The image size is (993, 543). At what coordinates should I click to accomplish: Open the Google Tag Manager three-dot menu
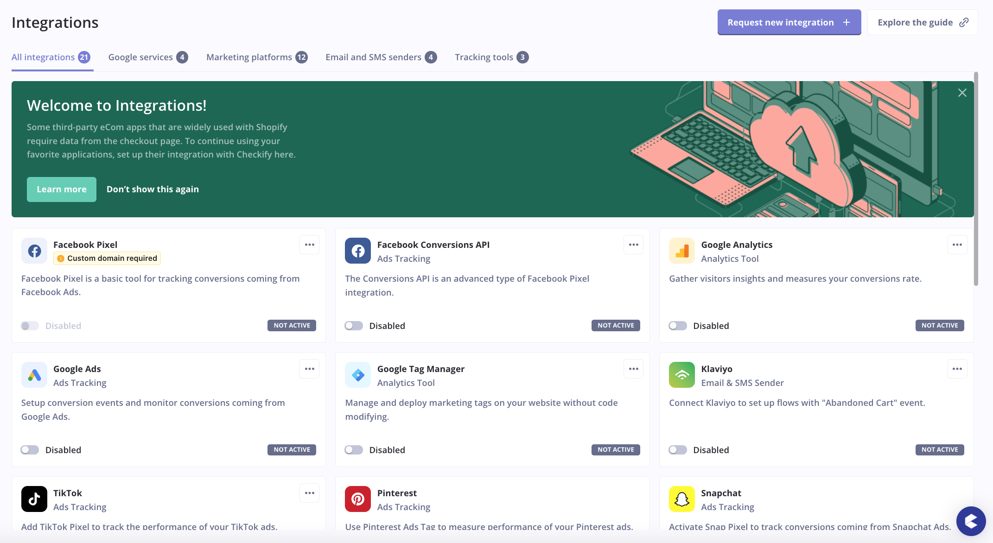pos(633,369)
